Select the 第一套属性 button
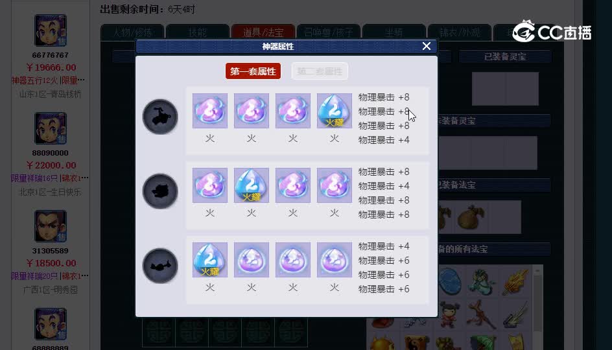Viewport: 612px width, 350px height. (253, 71)
